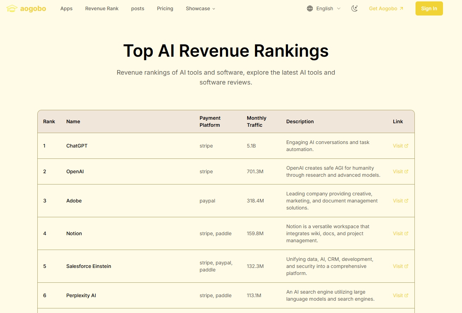Select the Adobe name cell

tap(74, 201)
